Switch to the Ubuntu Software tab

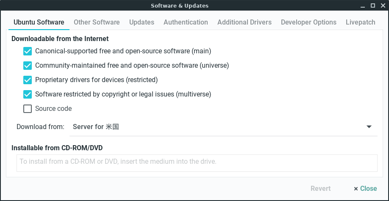(x=39, y=22)
